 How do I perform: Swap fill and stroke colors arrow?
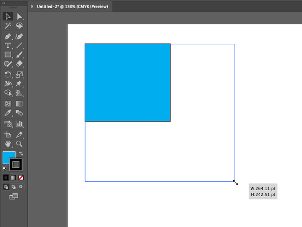21,153
